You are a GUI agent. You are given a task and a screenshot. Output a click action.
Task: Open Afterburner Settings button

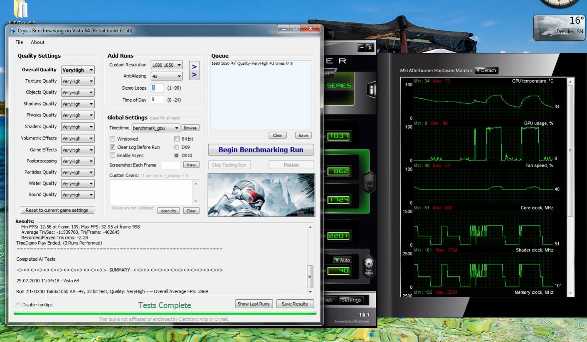click(351, 300)
